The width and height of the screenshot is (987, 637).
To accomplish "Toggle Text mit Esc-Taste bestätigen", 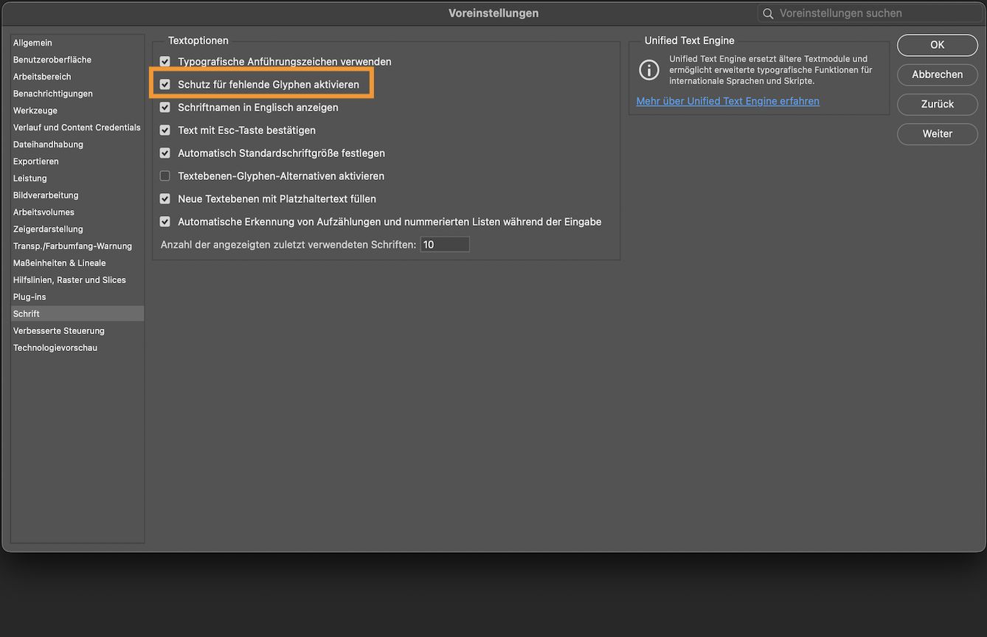I will pos(165,130).
